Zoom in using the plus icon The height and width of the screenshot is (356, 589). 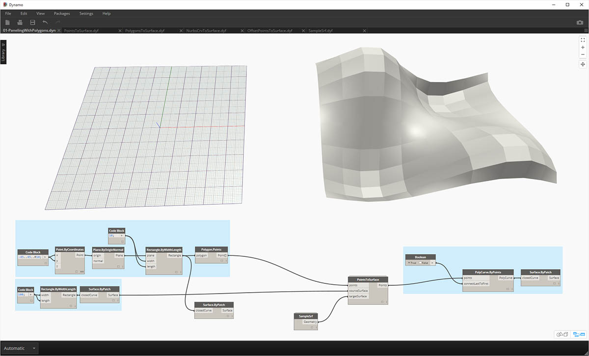tap(583, 47)
